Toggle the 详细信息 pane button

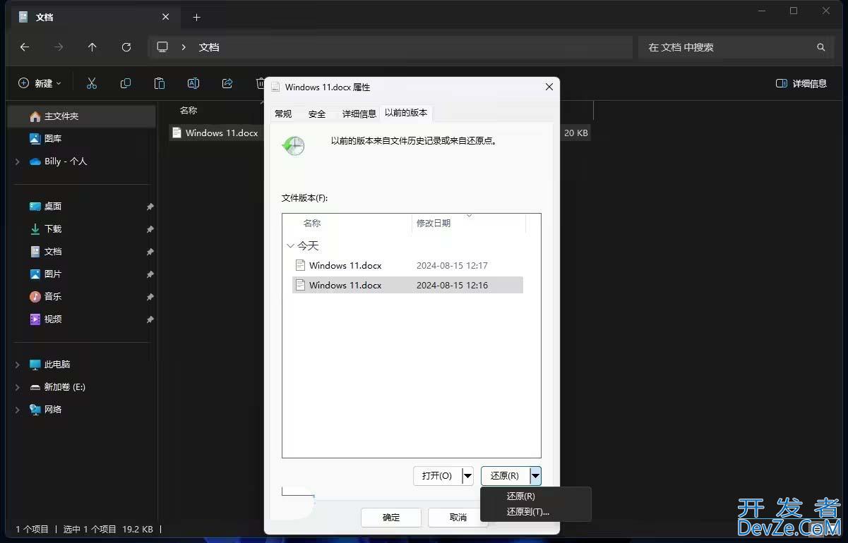(x=801, y=83)
